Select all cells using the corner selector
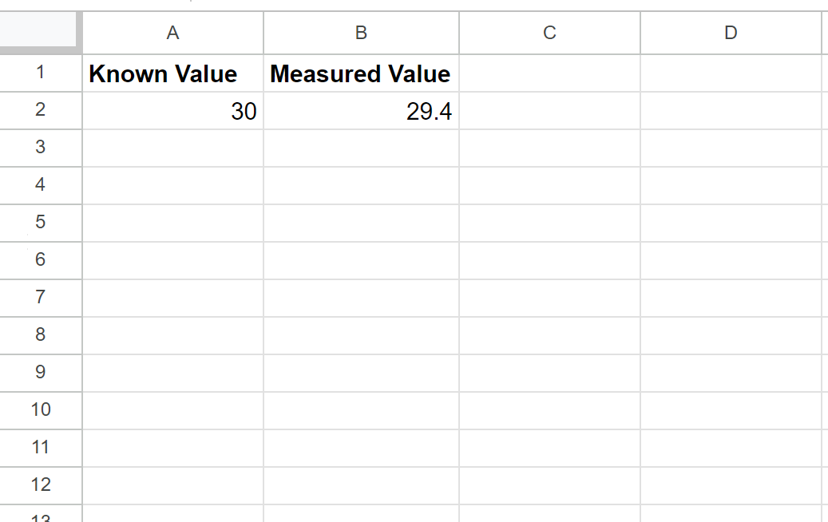The image size is (828, 522). click(x=41, y=33)
